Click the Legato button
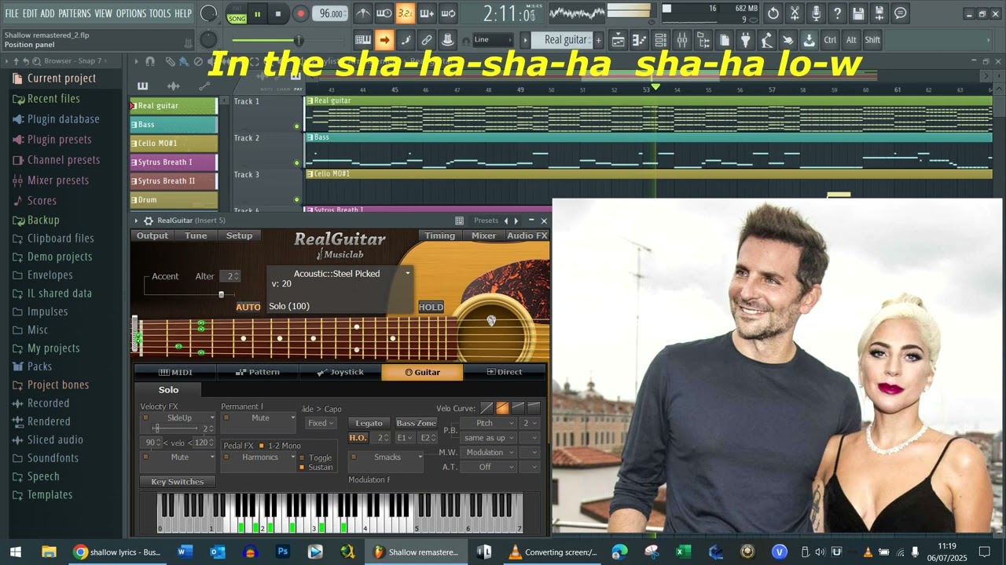Screen dimensions: 1006x565 (x=369, y=423)
